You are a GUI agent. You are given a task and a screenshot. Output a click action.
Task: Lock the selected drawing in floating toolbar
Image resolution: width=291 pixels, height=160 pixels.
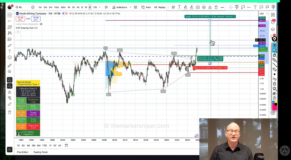(210, 7)
